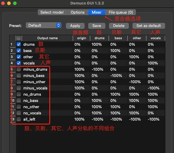Click the Set as default button

click(148, 26)
